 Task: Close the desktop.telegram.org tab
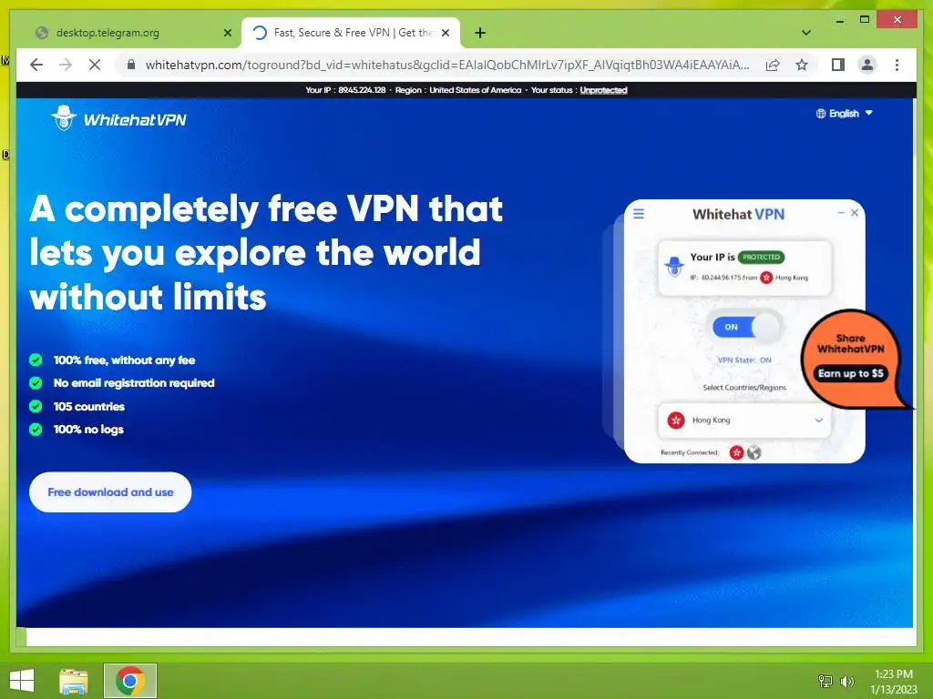(227, 33)
